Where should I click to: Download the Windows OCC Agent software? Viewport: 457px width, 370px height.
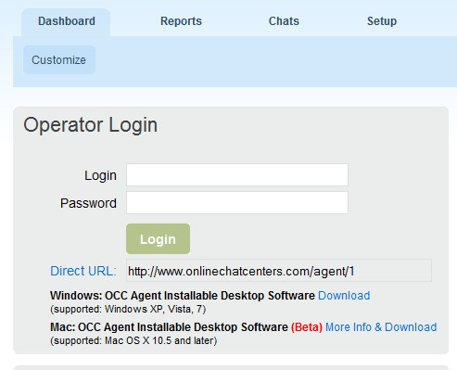[344, 296]
